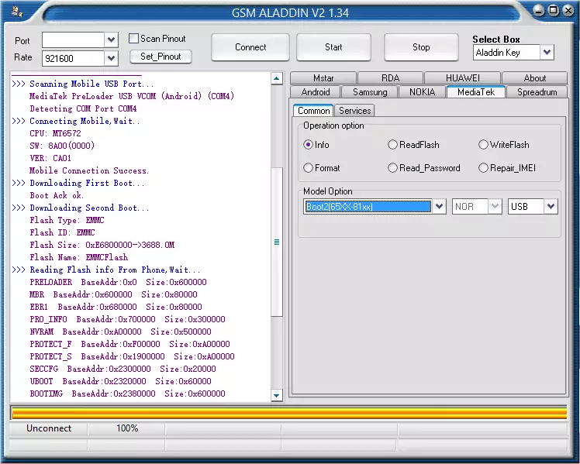
Task: Click the PROTECT_F BaseAddr log row
Action: coord(129,344)
